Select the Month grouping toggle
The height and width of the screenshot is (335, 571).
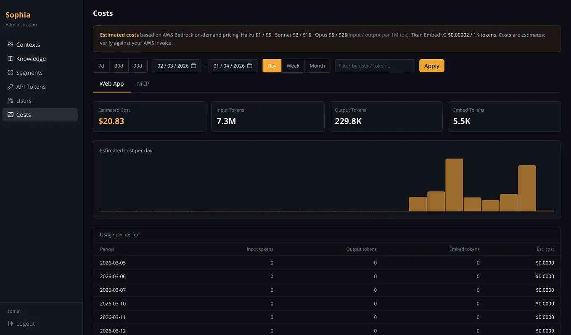[x=317, y=66]
